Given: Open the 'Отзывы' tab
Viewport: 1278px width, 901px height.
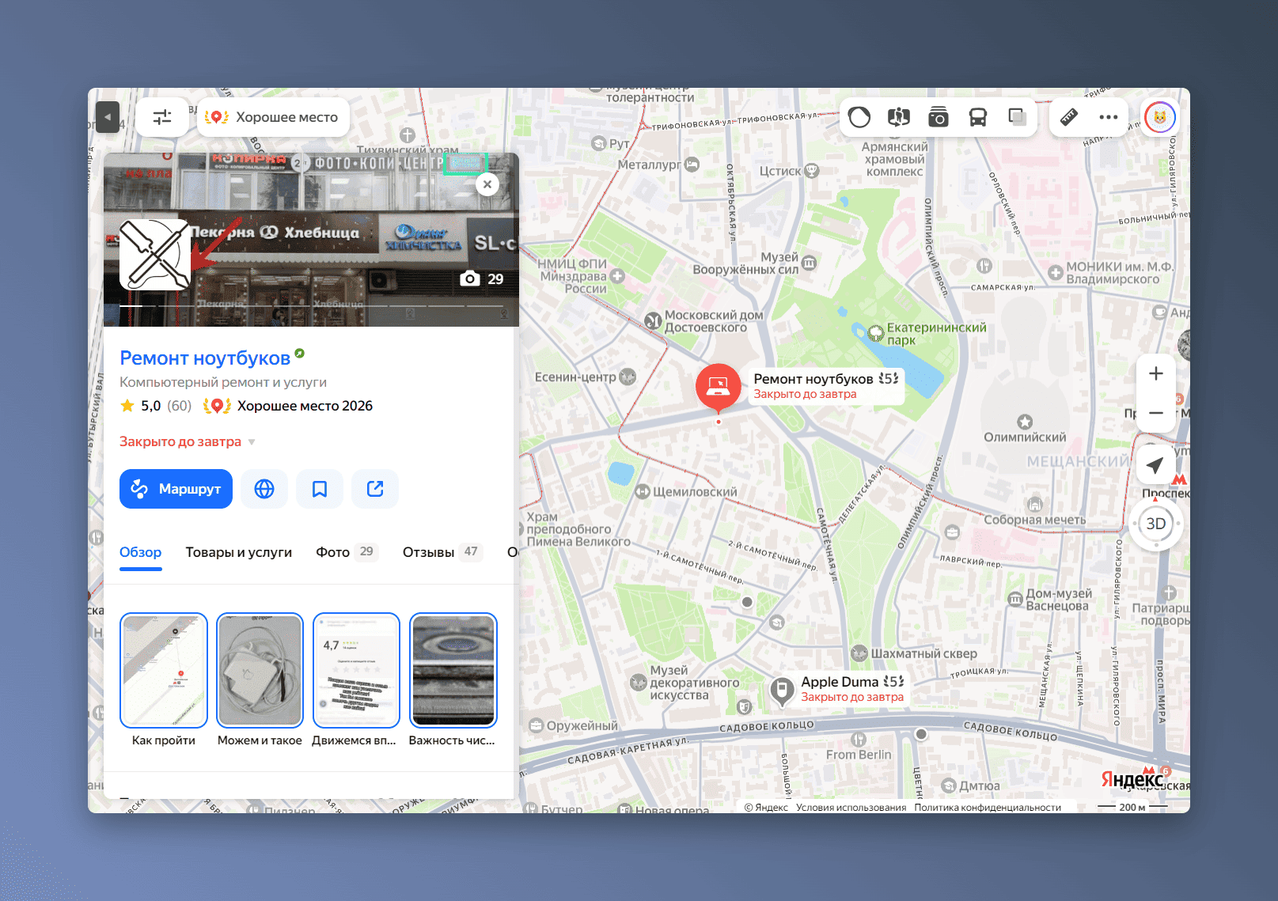Looking at the screenshot, I should click(x=442, y=552).
